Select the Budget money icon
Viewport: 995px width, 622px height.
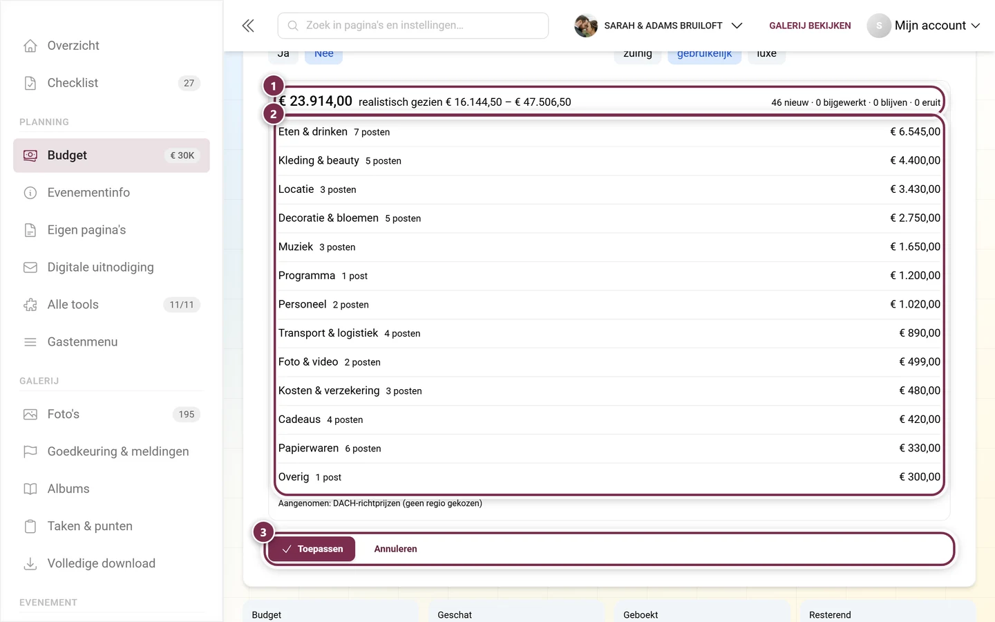30,155
